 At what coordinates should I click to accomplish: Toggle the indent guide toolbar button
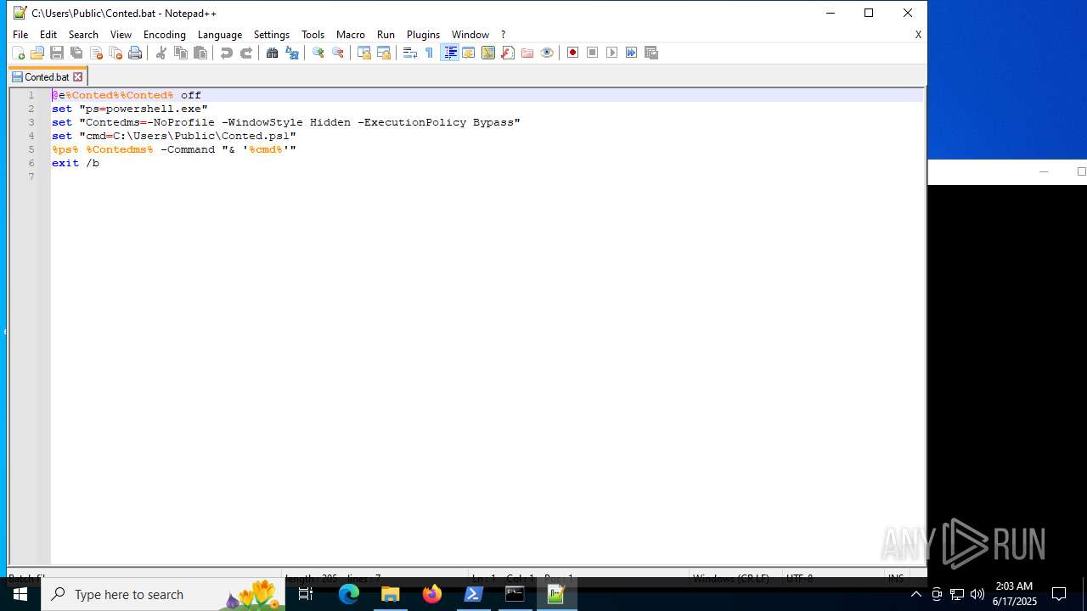tap(449, 53)
